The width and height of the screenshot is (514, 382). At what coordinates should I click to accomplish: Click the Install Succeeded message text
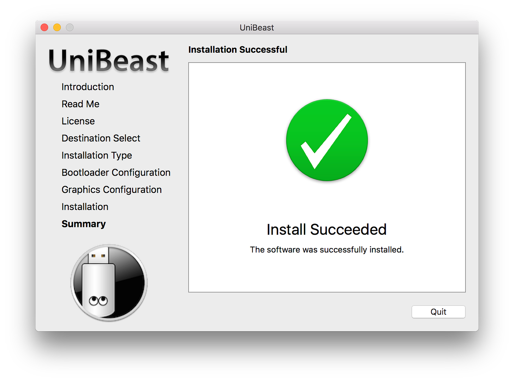(326, 229)
